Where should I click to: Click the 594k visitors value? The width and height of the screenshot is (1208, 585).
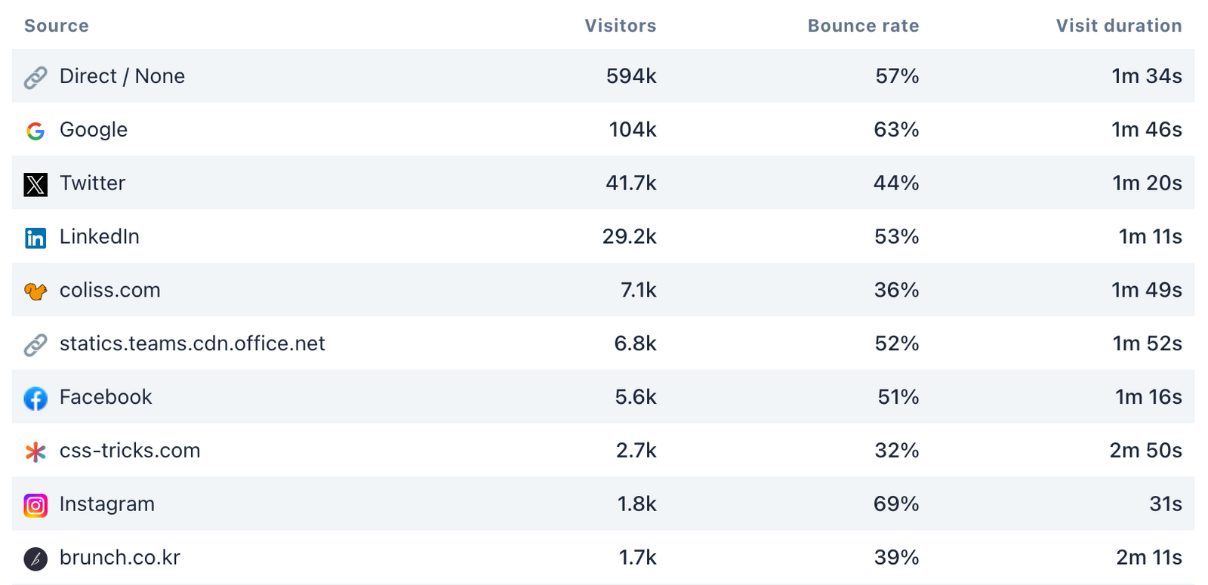(x=631, y=76)
